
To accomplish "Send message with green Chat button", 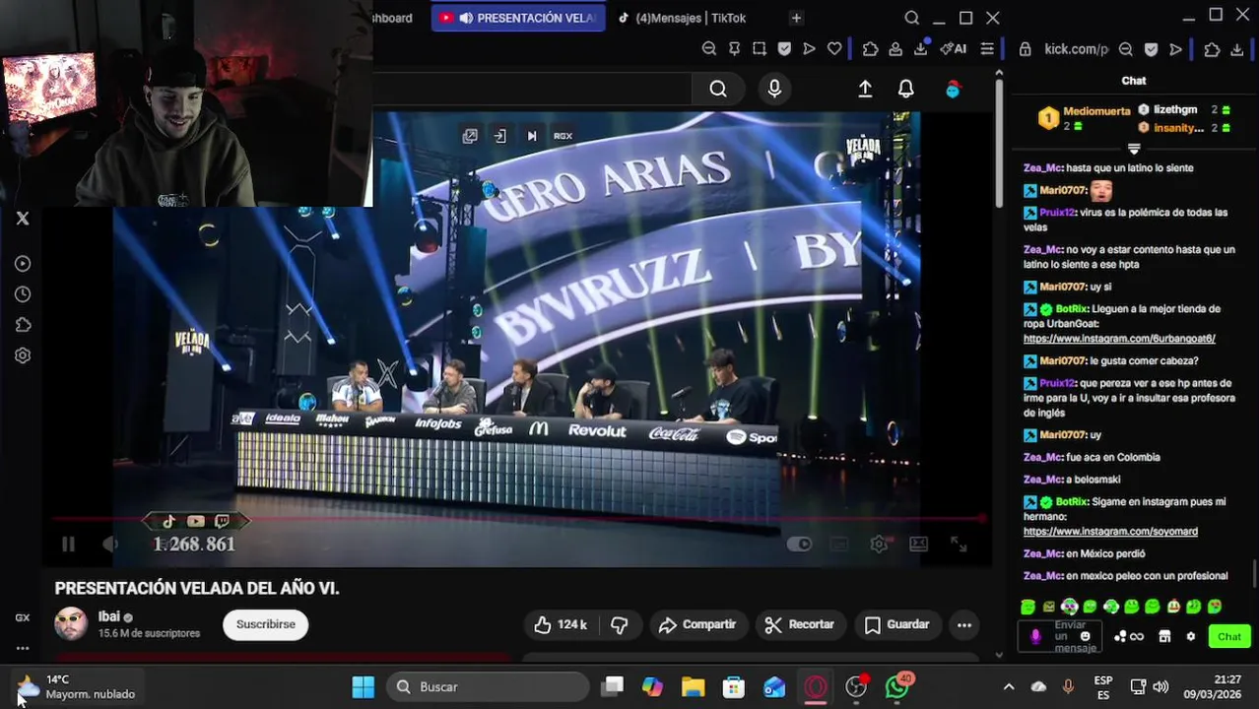I will pyautogui.click(x=1228, y=636).
